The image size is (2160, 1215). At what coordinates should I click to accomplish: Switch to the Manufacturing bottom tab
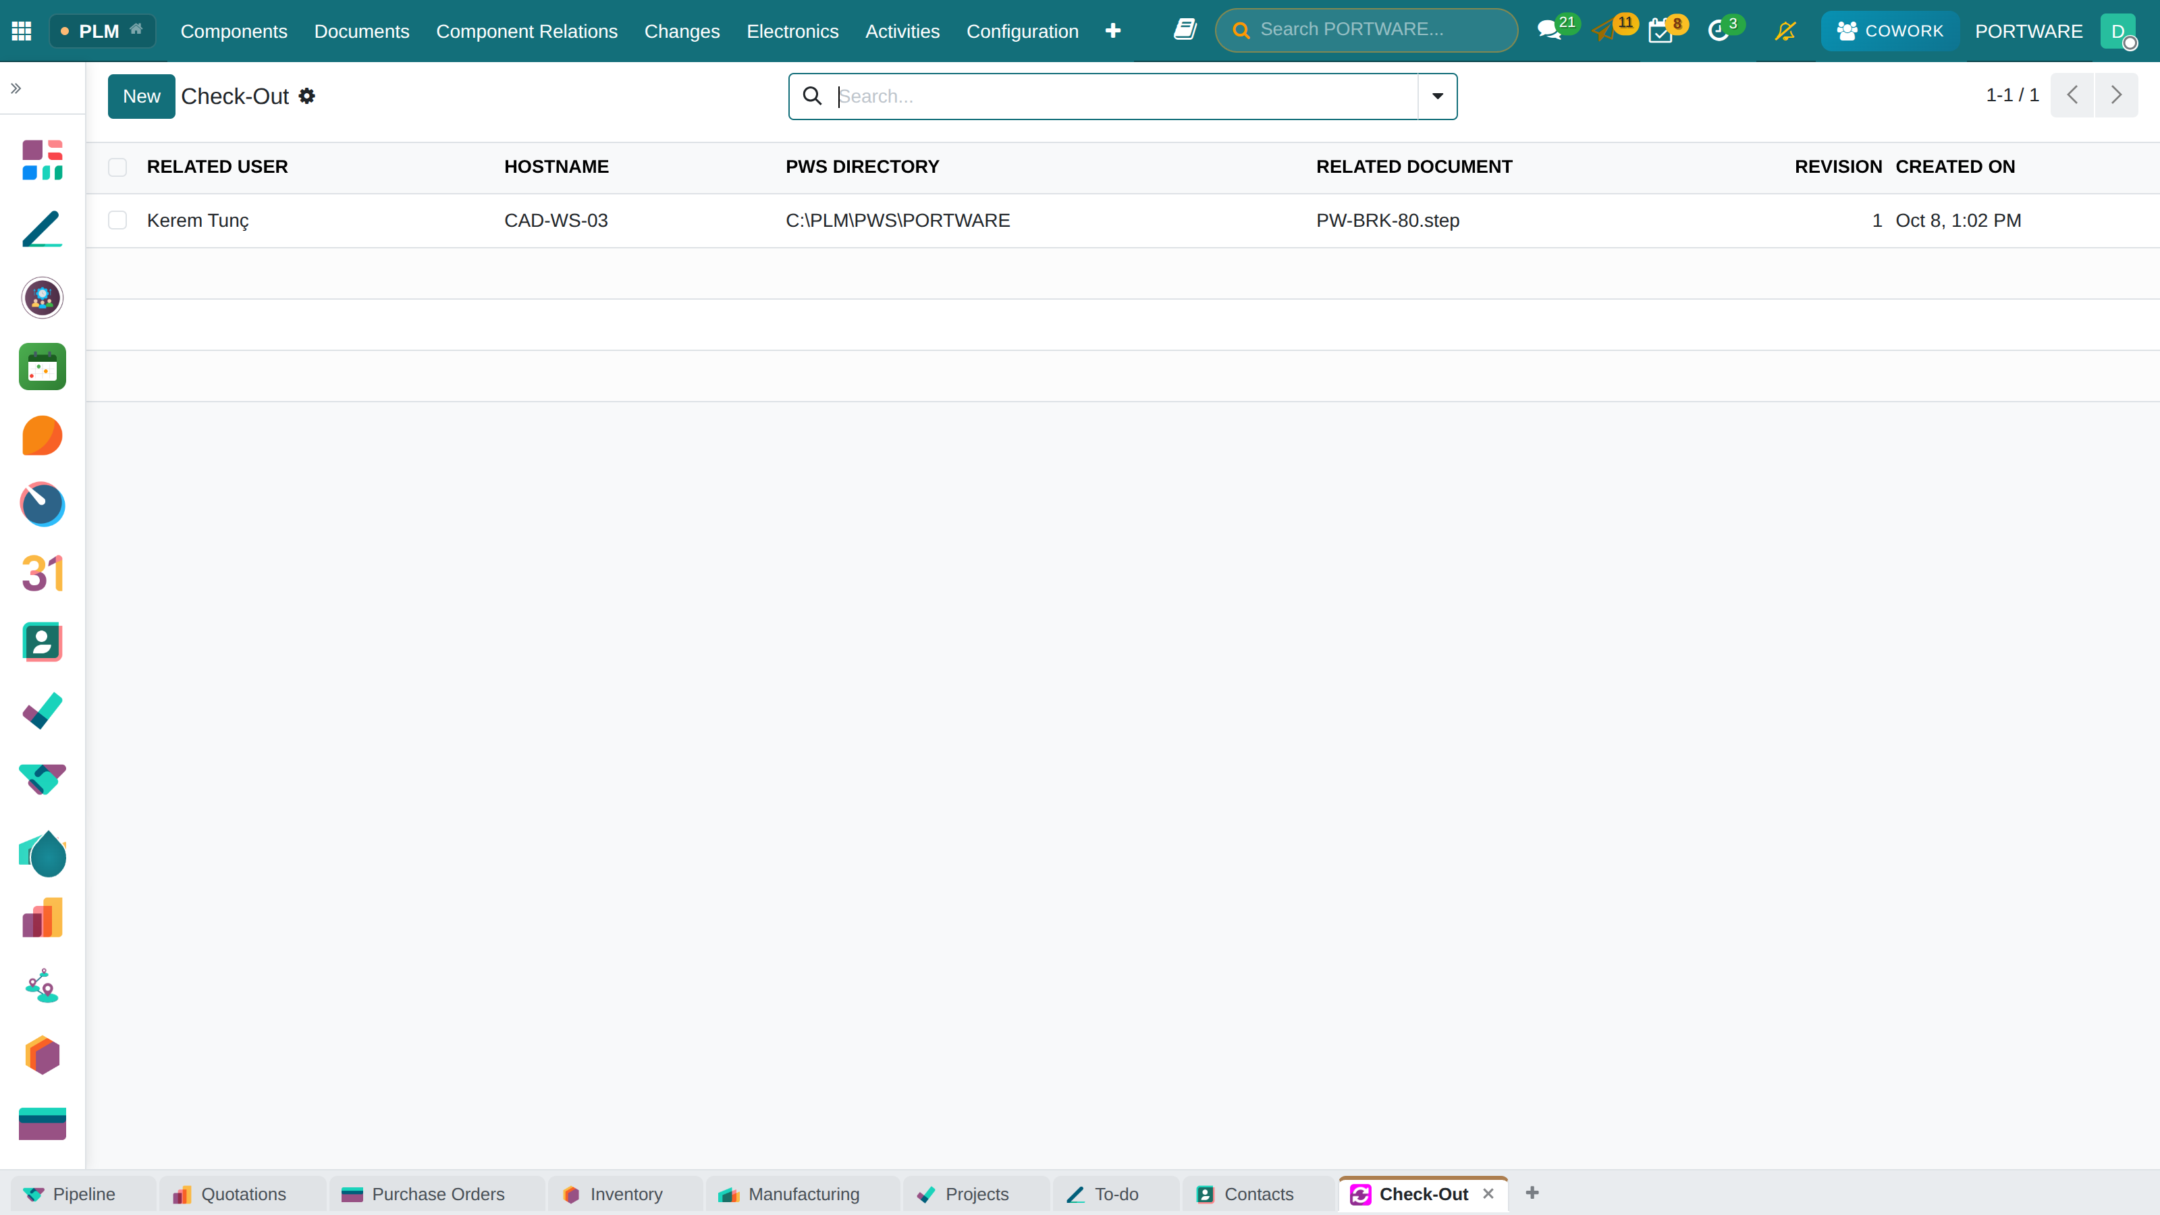click(789, 1194)
